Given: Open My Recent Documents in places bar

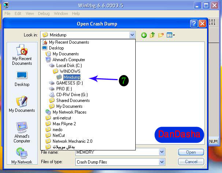Looking at the screenshot, I should click(22, 55).
